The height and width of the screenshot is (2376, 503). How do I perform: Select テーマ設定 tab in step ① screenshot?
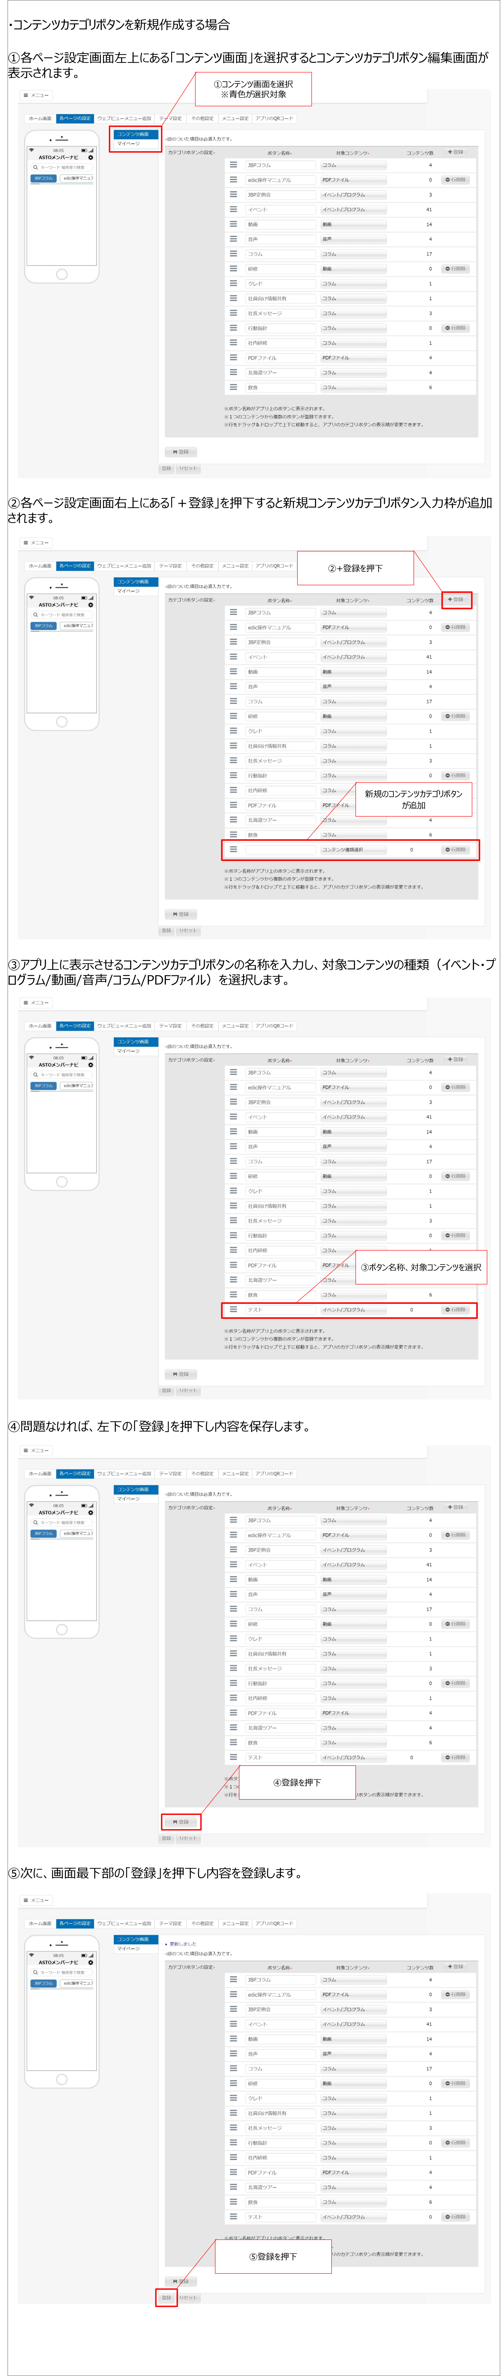[171, 118]
